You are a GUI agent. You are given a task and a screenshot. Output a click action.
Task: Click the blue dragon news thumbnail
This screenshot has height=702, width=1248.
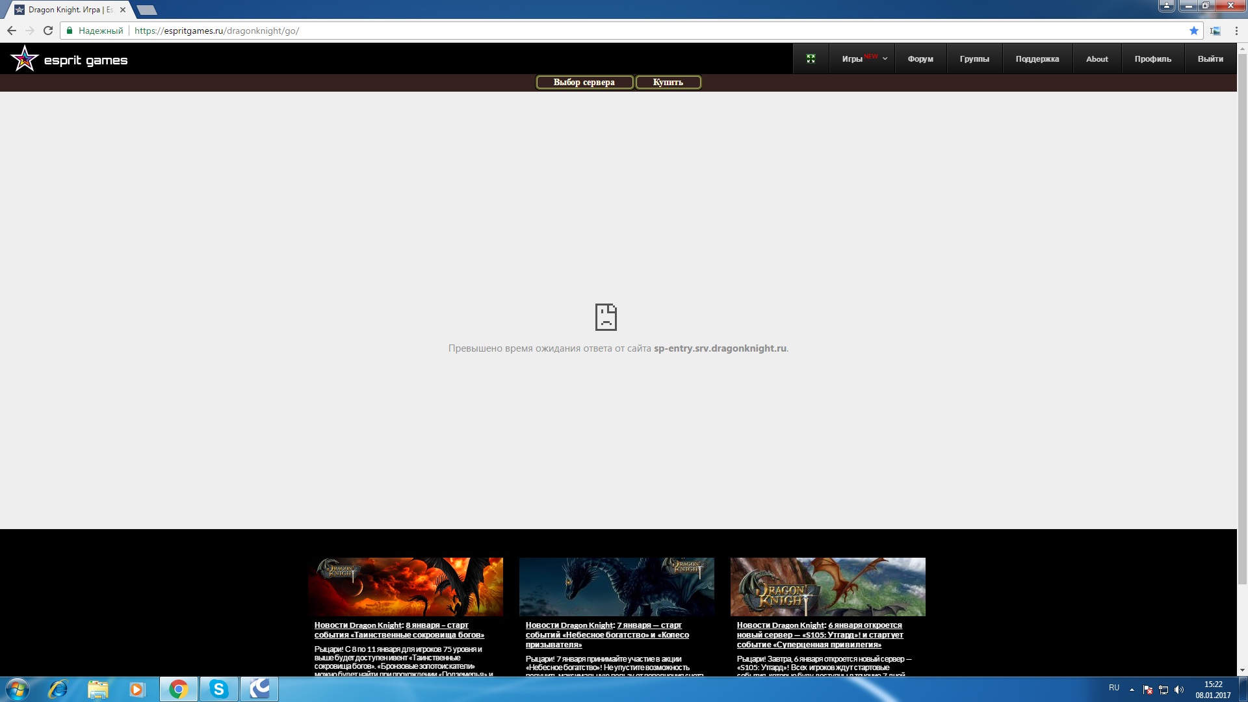click(616, 586)
